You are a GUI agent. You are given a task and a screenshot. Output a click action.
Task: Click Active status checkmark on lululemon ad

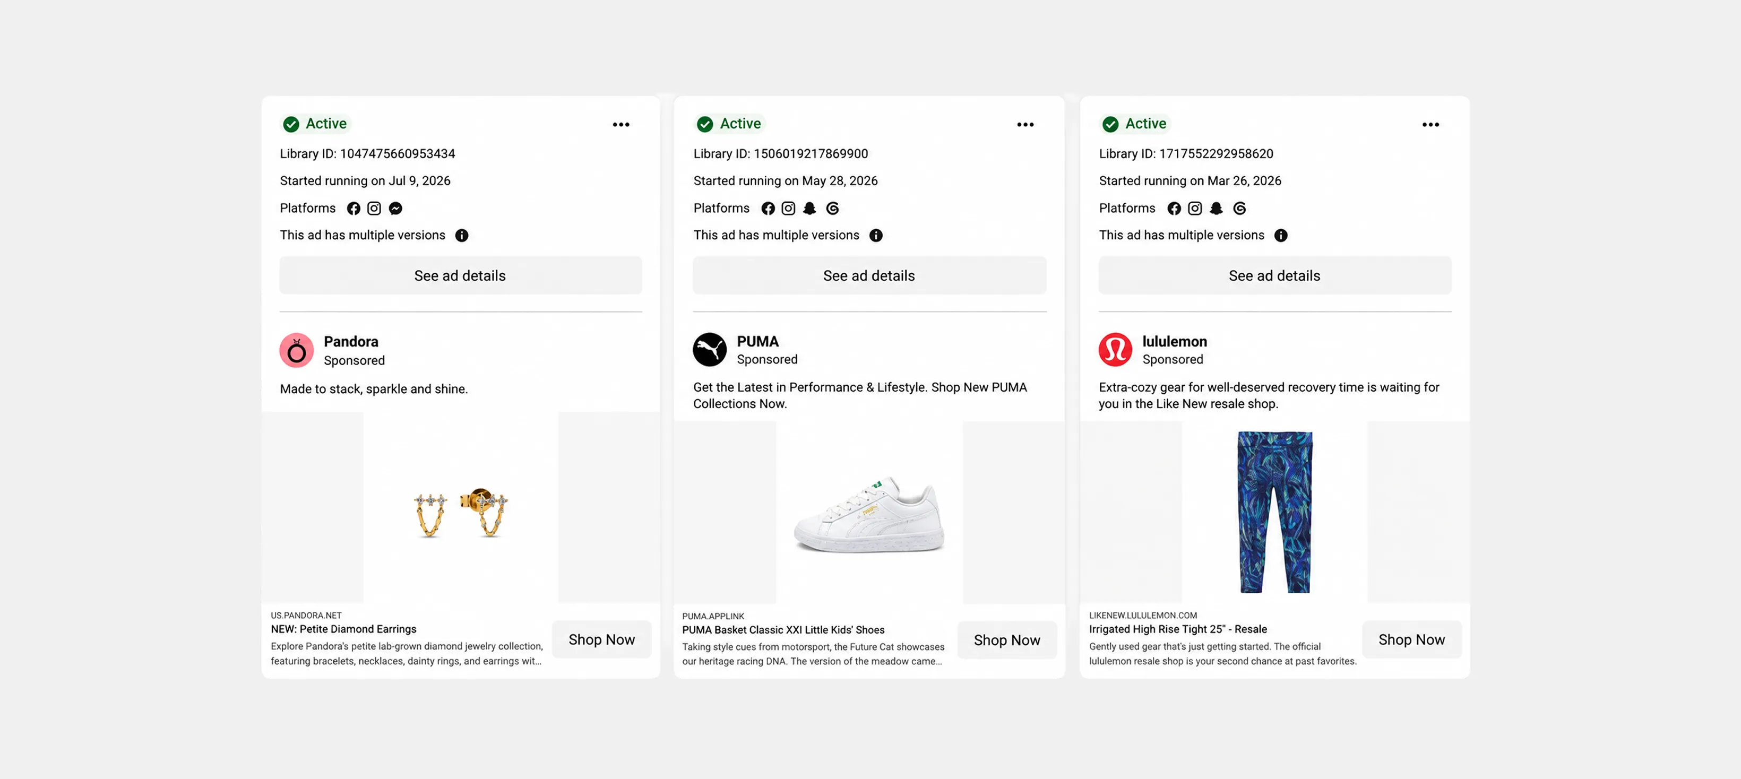[1110, 124]
